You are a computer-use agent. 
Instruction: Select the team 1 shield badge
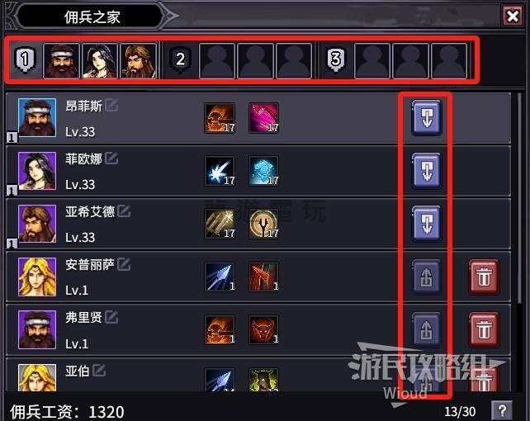point(26,59)
